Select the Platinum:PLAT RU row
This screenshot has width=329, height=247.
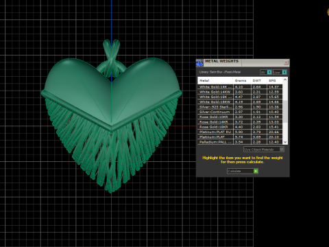tap(240, 132)
